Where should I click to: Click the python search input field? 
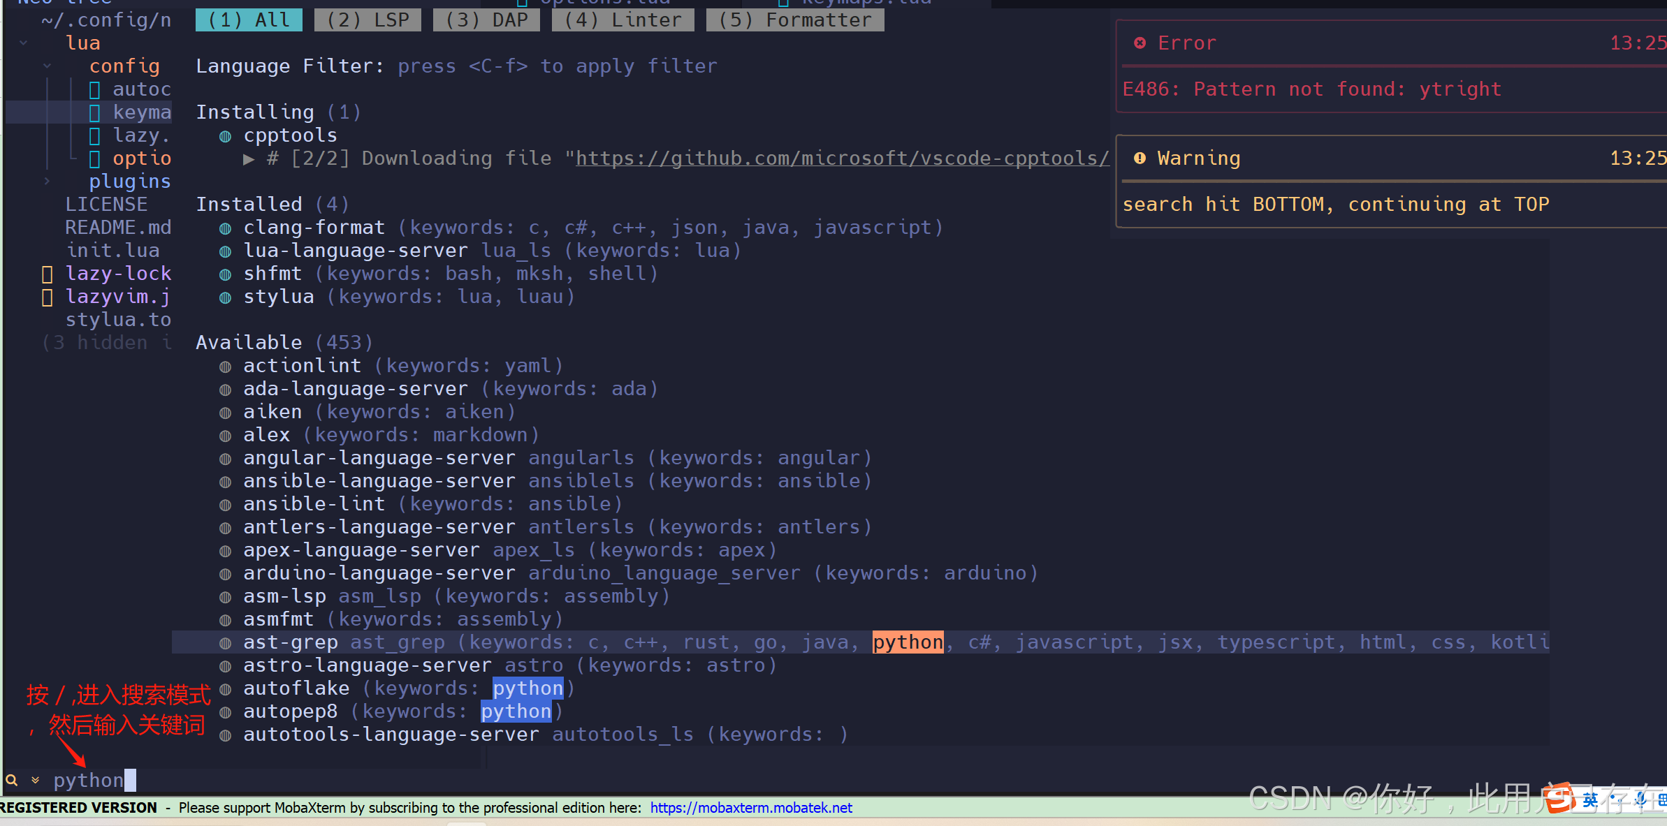coord(88,780)
